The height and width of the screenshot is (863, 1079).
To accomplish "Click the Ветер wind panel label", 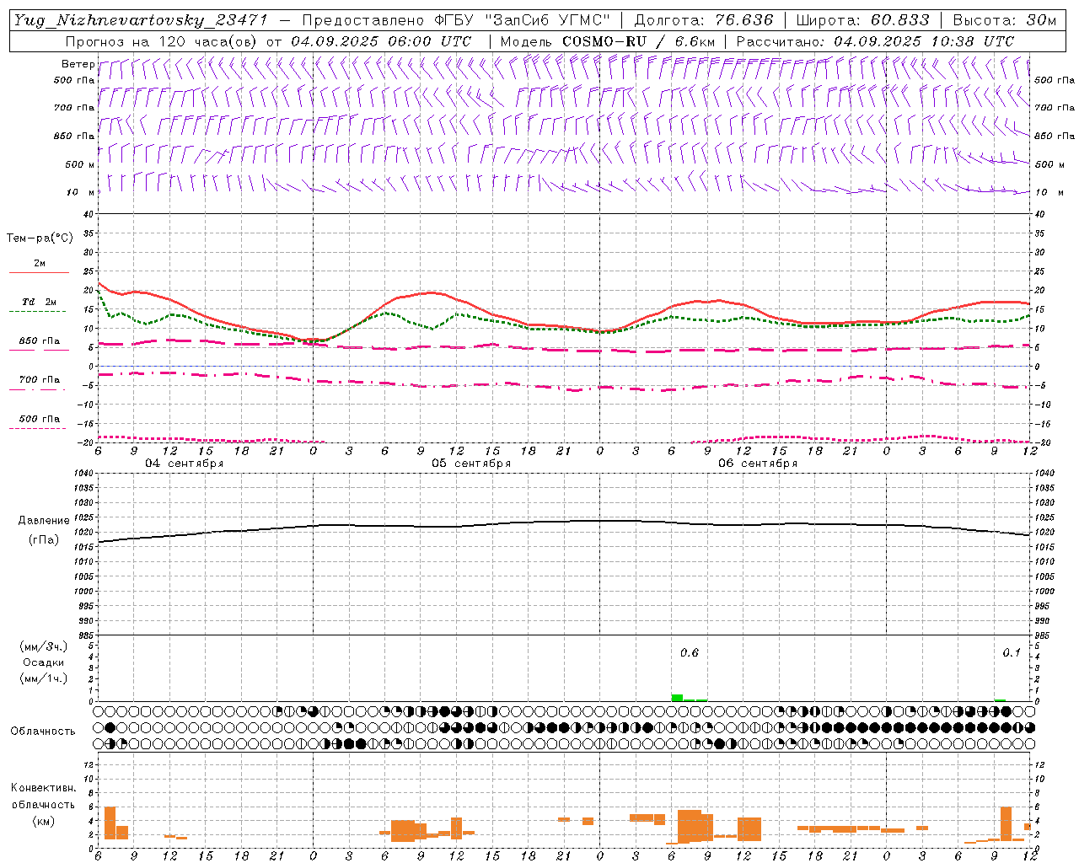I will point(78,64).
